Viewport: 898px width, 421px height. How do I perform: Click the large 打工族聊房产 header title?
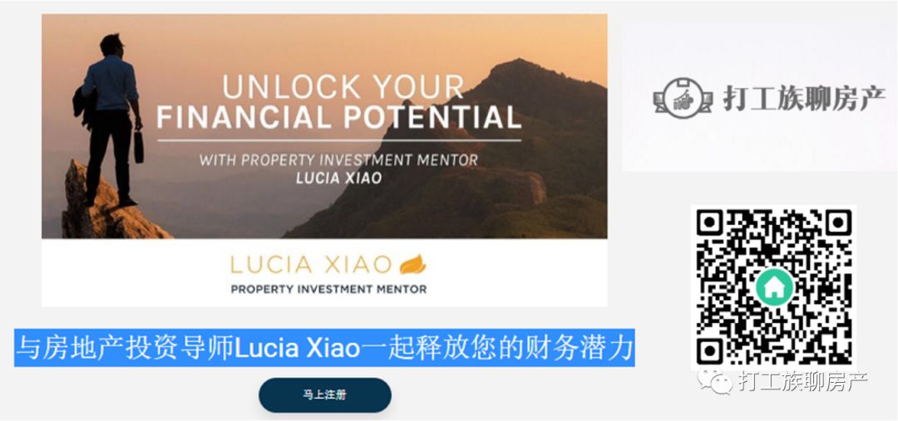pyautogui.click(x=803, y=98)
